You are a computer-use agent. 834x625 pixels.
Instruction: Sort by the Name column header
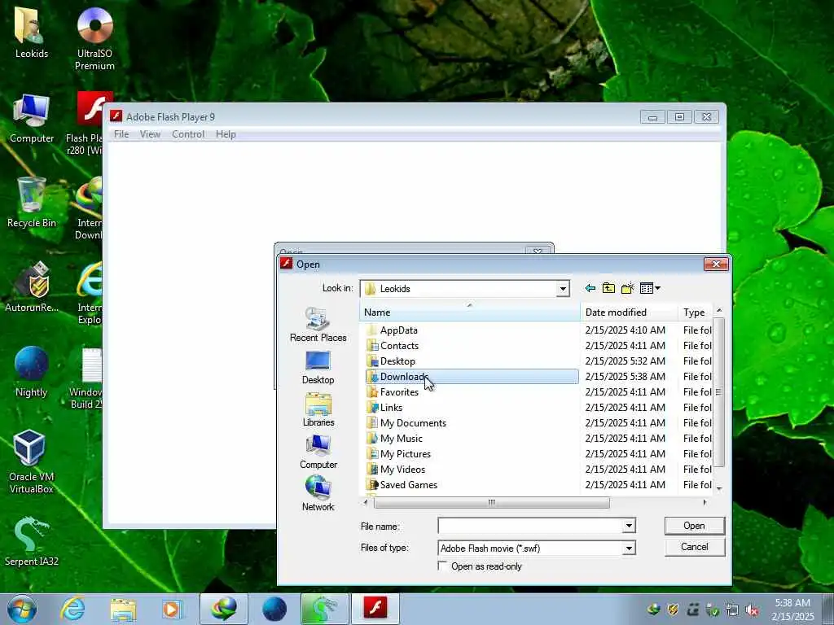(x=470, y=312)
